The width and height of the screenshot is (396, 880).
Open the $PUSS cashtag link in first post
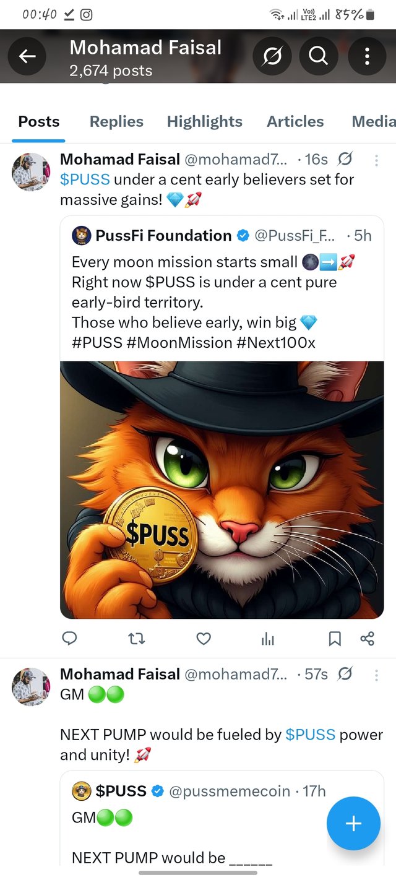pyautogui.click(x=85, y=179)
